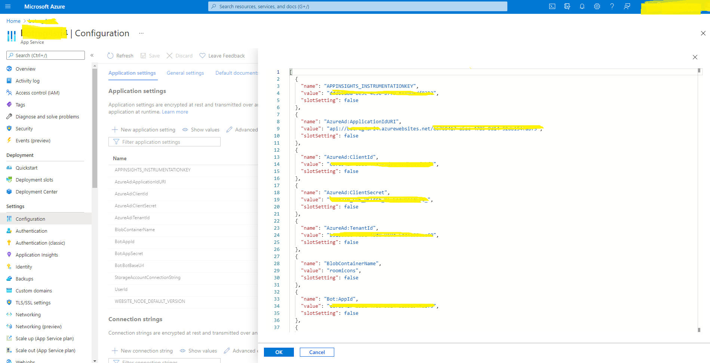Switch to the General settings tab
710x363 pixels.
[x=185, y=73]
